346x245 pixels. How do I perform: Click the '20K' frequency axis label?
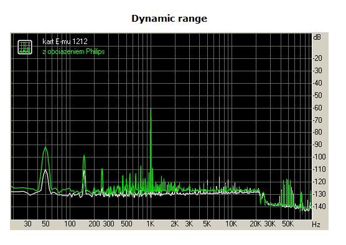256,224
